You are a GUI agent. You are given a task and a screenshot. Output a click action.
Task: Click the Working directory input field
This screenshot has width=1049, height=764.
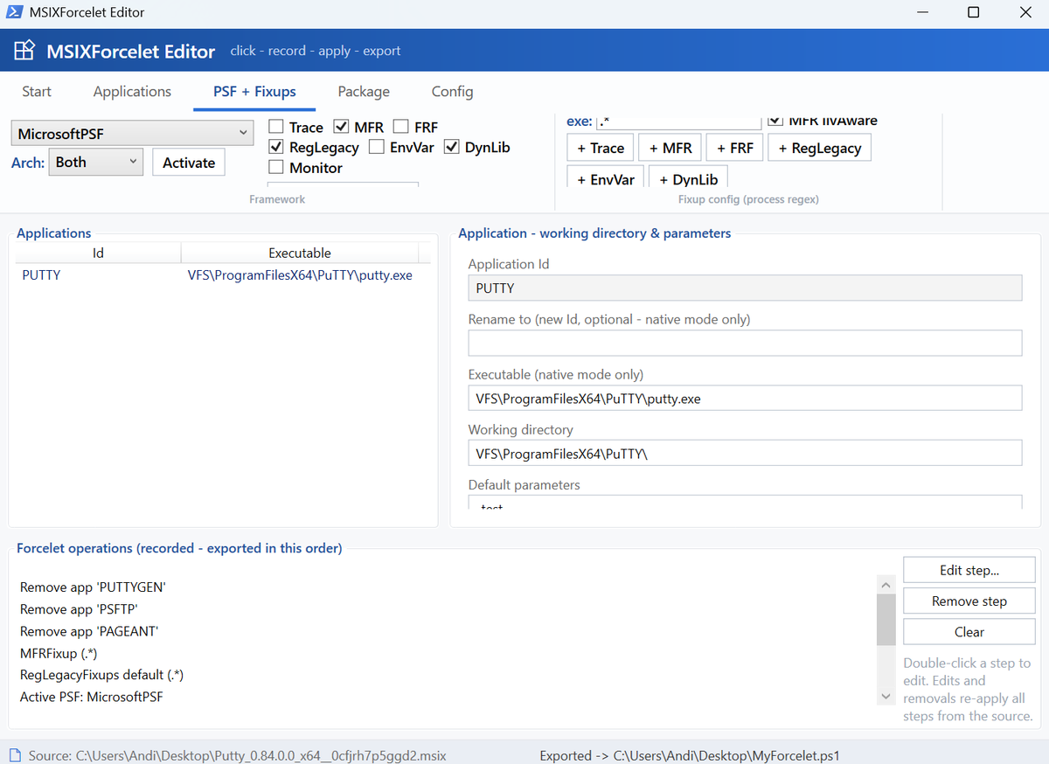[745, 453]
